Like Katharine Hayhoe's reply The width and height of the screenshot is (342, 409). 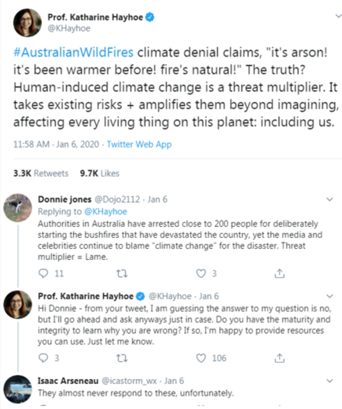(x=202, y=358)
